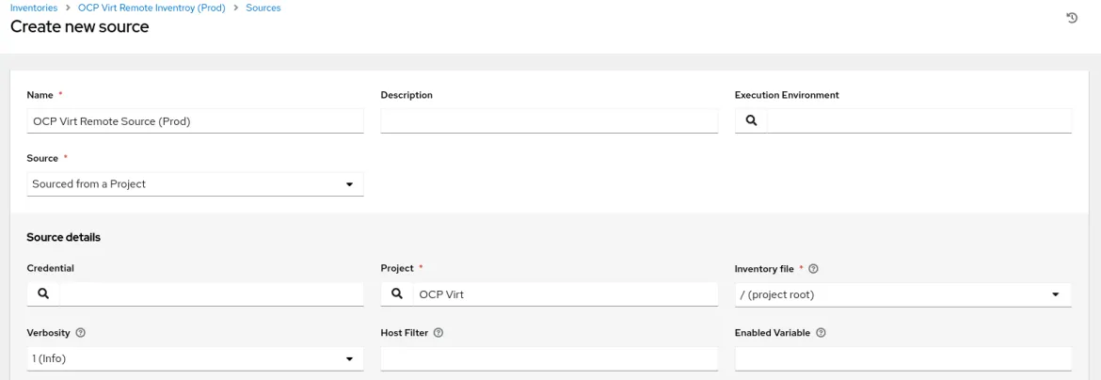Click the Project field containing OCP Virt
Image resolution: width=1101 pixels, height=380 pixels.
click(565, 293)
